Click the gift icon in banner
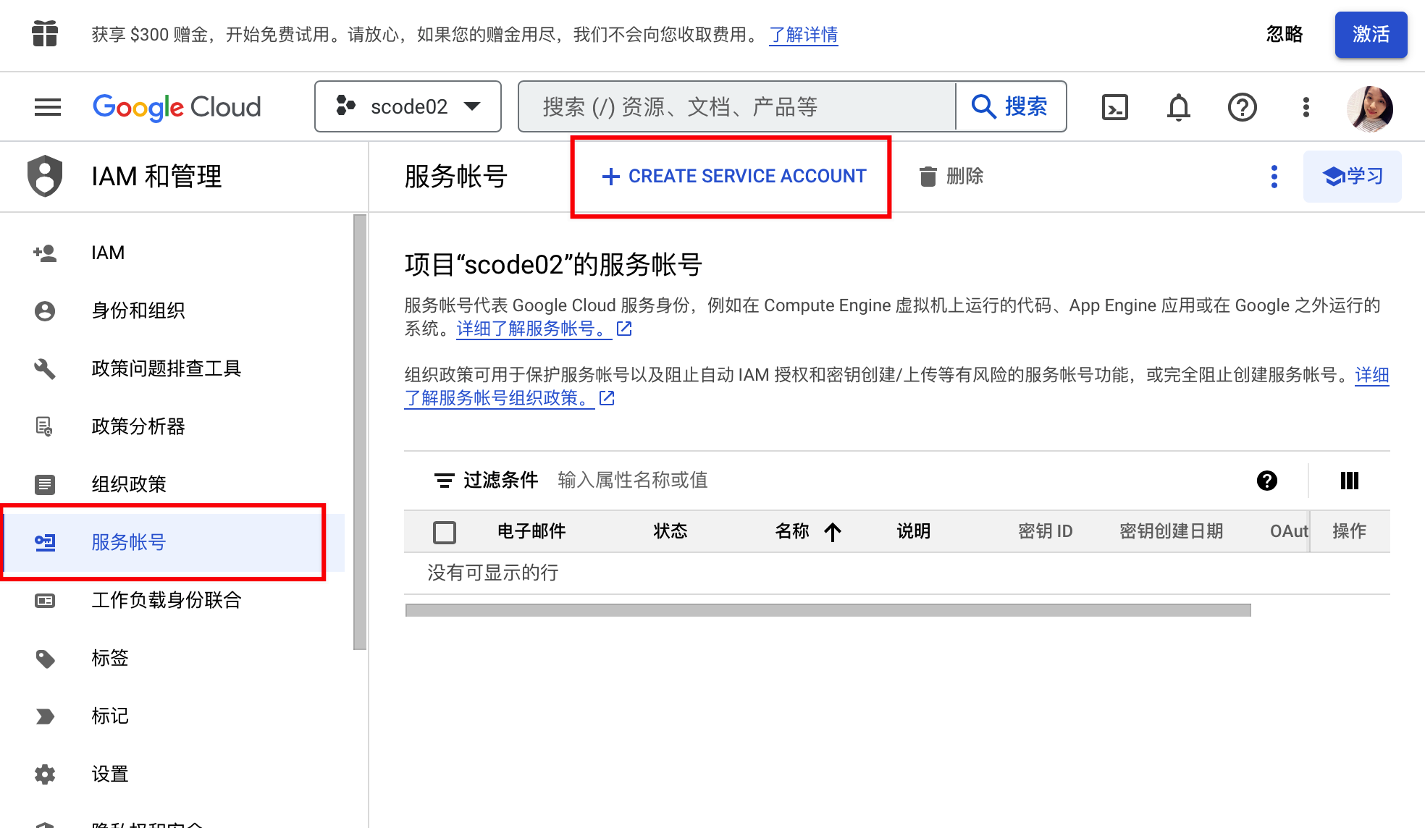 pos(45,34)
